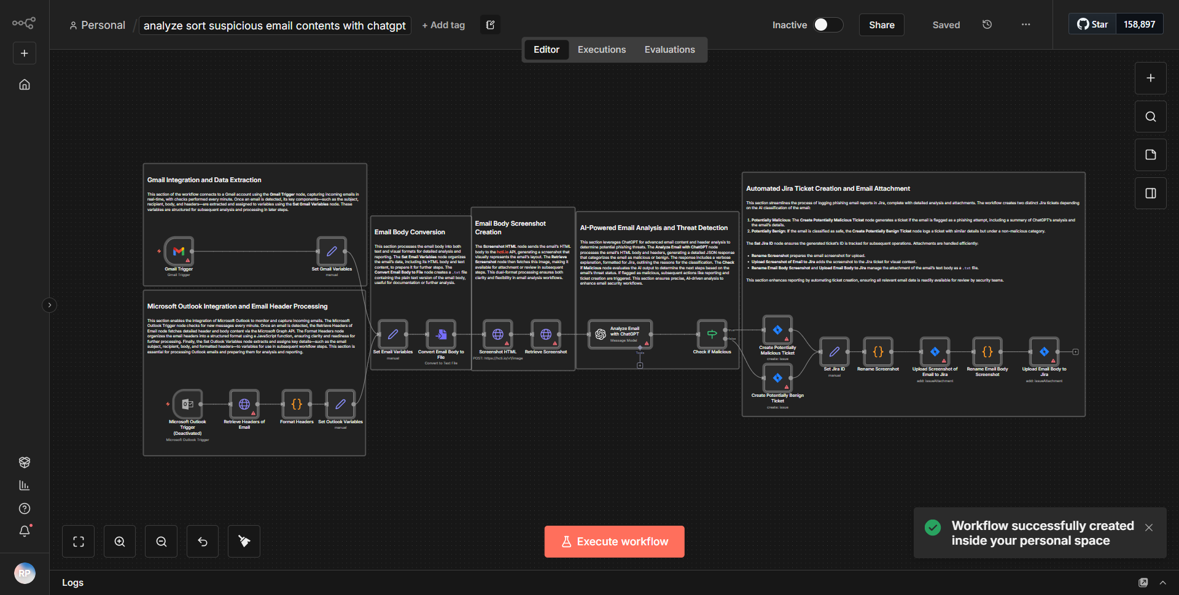Select the tidy up workflow broom icon
1179x595 pixels.
click(243, 541)
